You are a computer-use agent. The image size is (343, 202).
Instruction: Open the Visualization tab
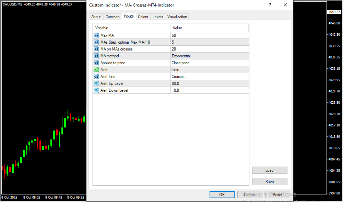pos(177,17)
